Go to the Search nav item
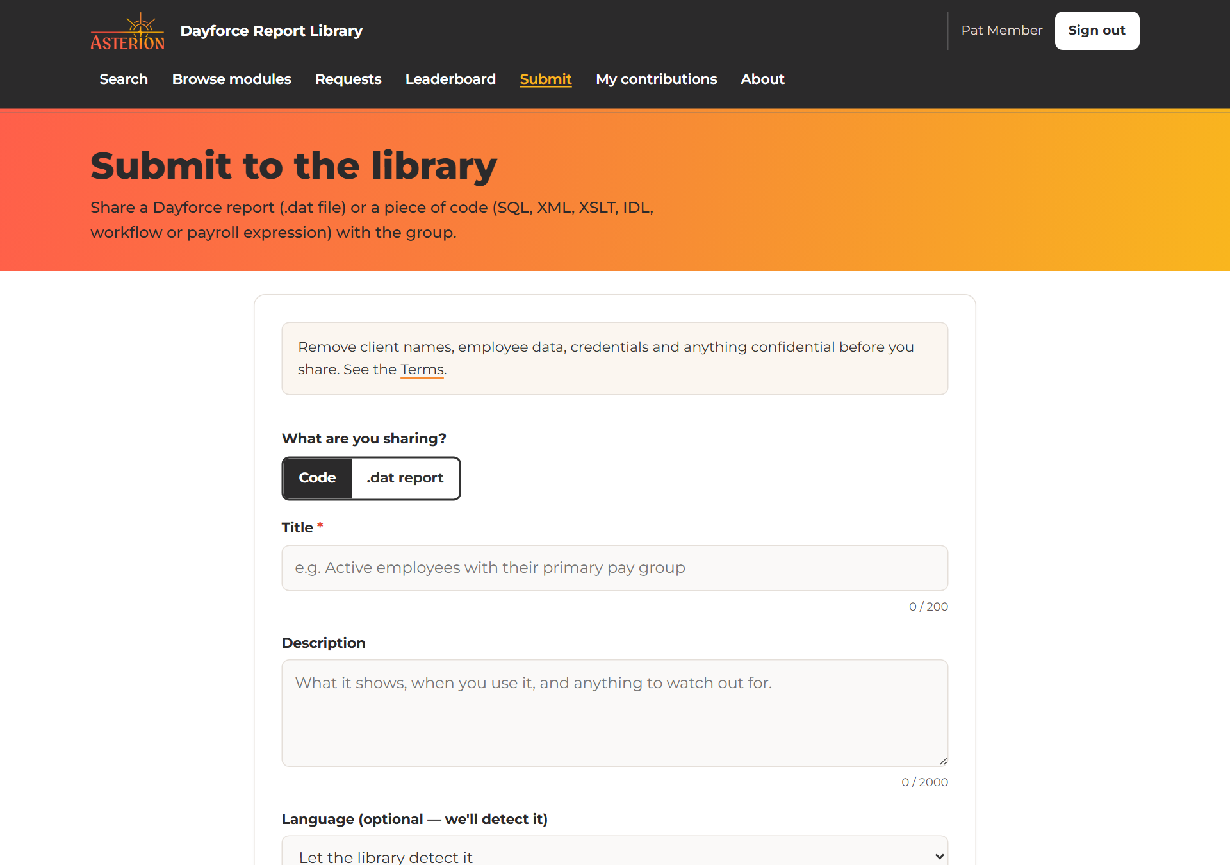 124,79
